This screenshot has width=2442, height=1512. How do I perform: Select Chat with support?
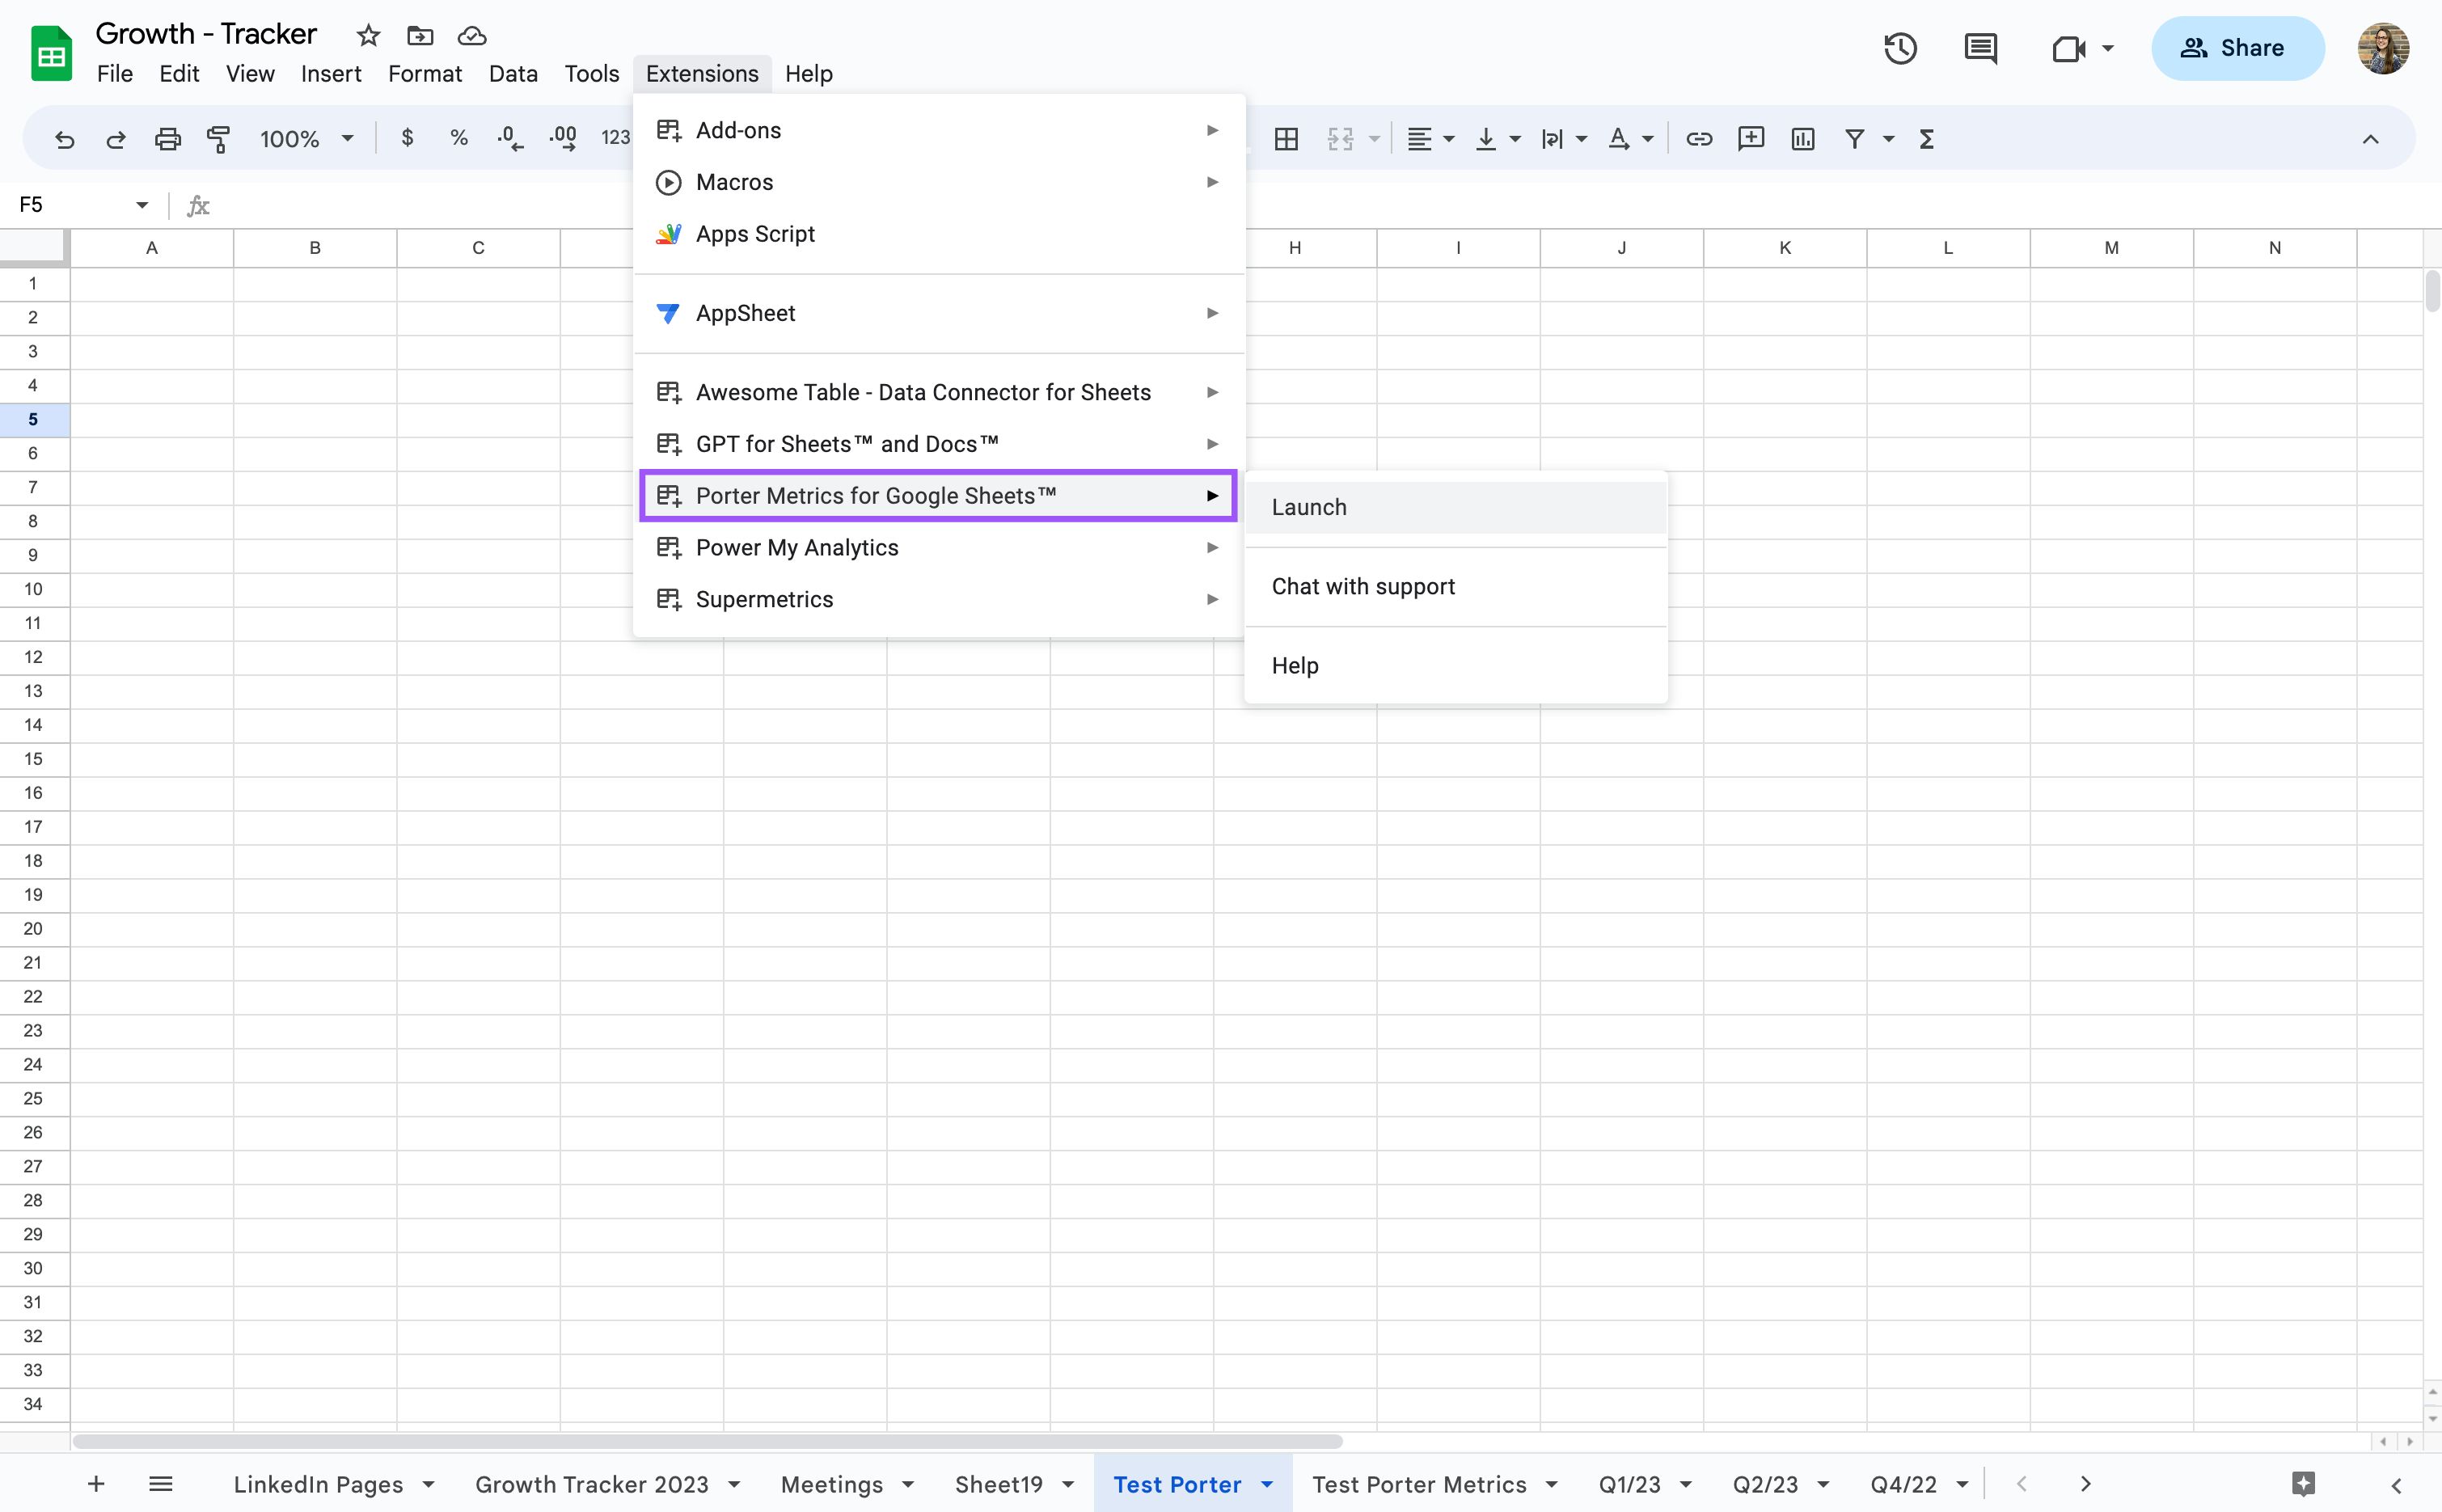pyautogui.click(x=1456, y=586)
